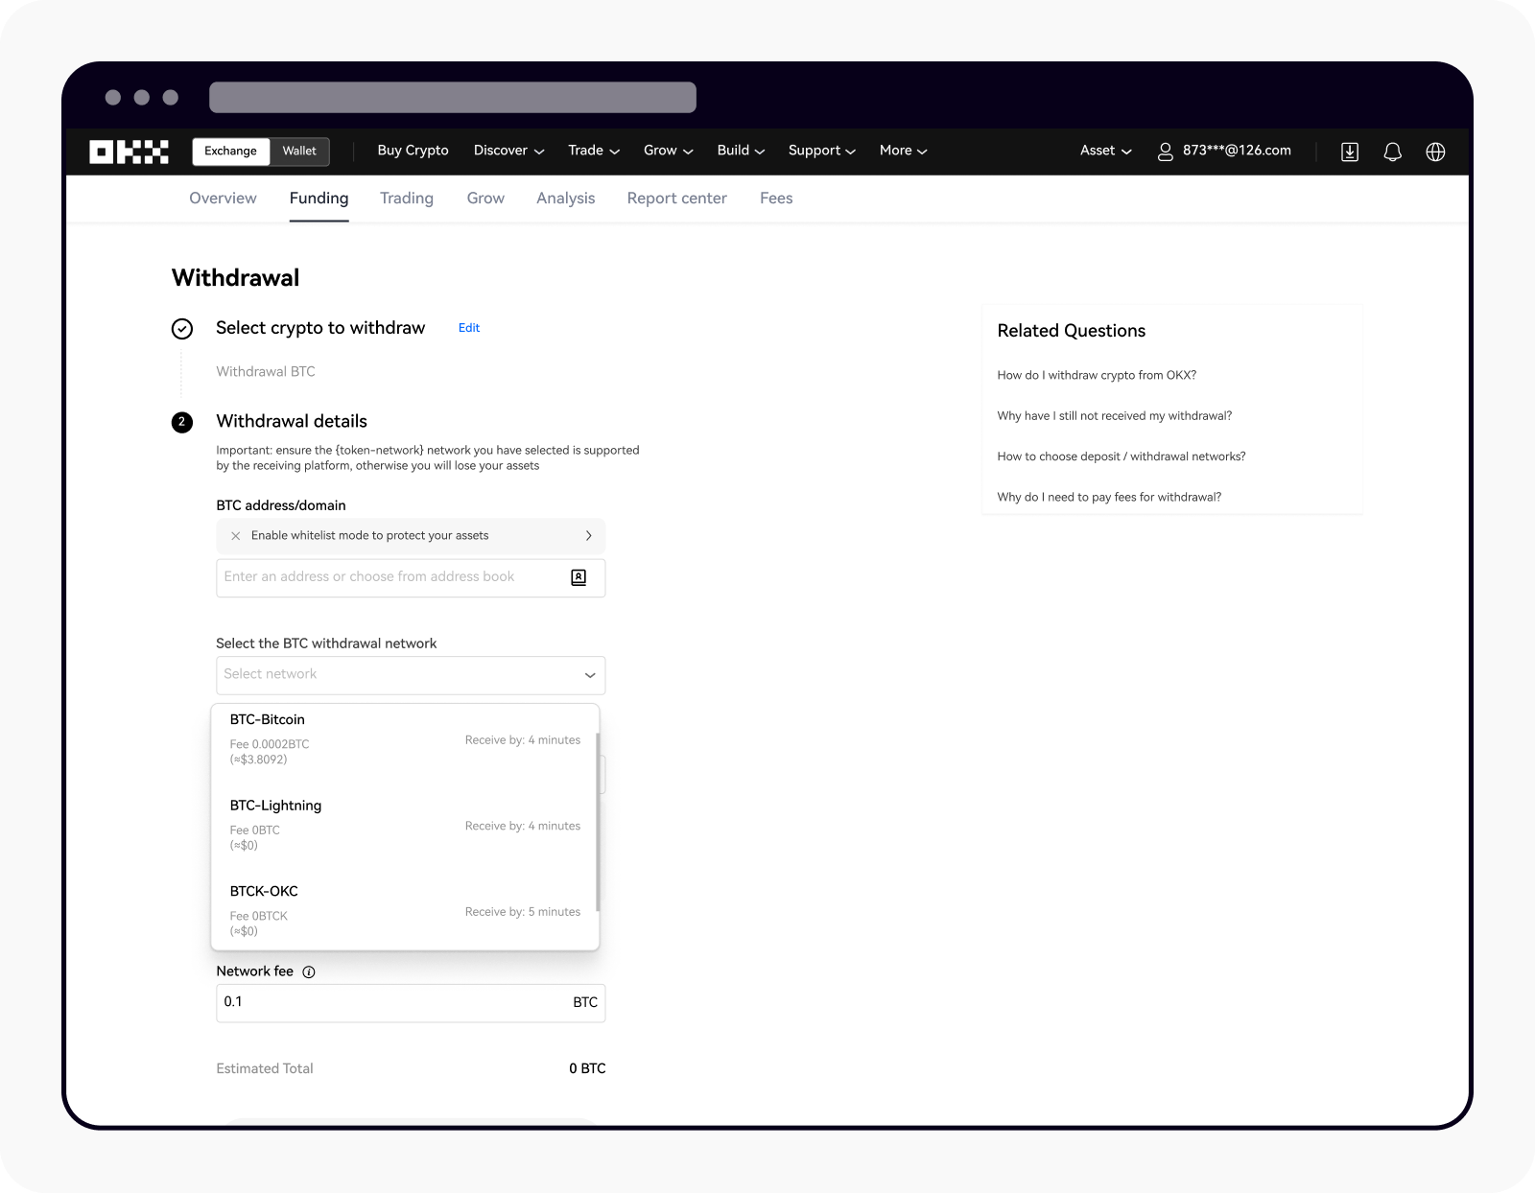Switch to Exchange mode
Viewport: 1535px width, 1193px height.
230,152
